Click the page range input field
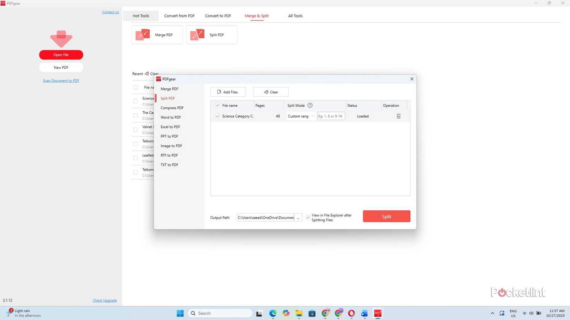The width and height of the screenshot is (570, 320). click(331, 116)
